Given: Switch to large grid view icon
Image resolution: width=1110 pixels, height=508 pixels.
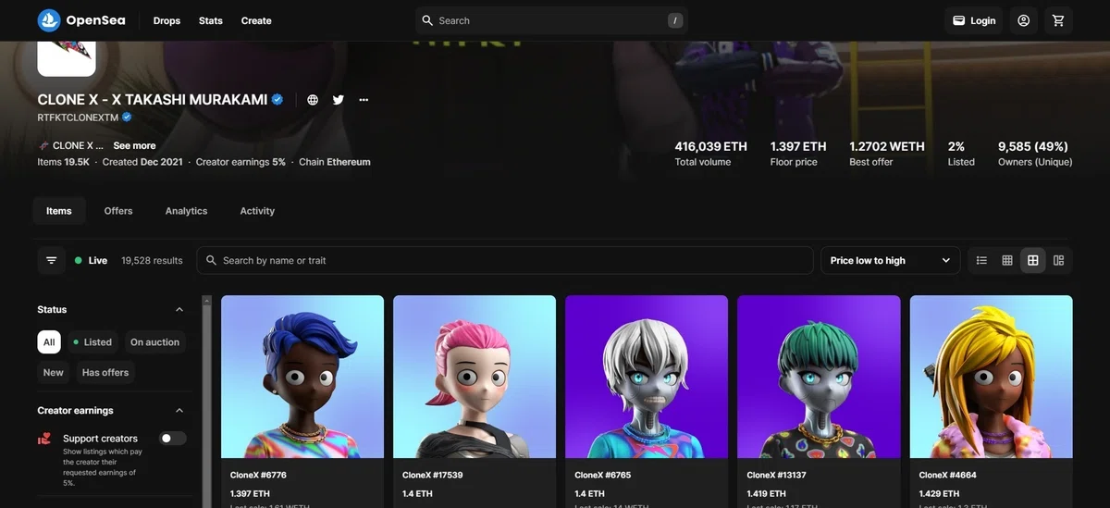Looking at the screenshot, I should (x=1033, y=261).
